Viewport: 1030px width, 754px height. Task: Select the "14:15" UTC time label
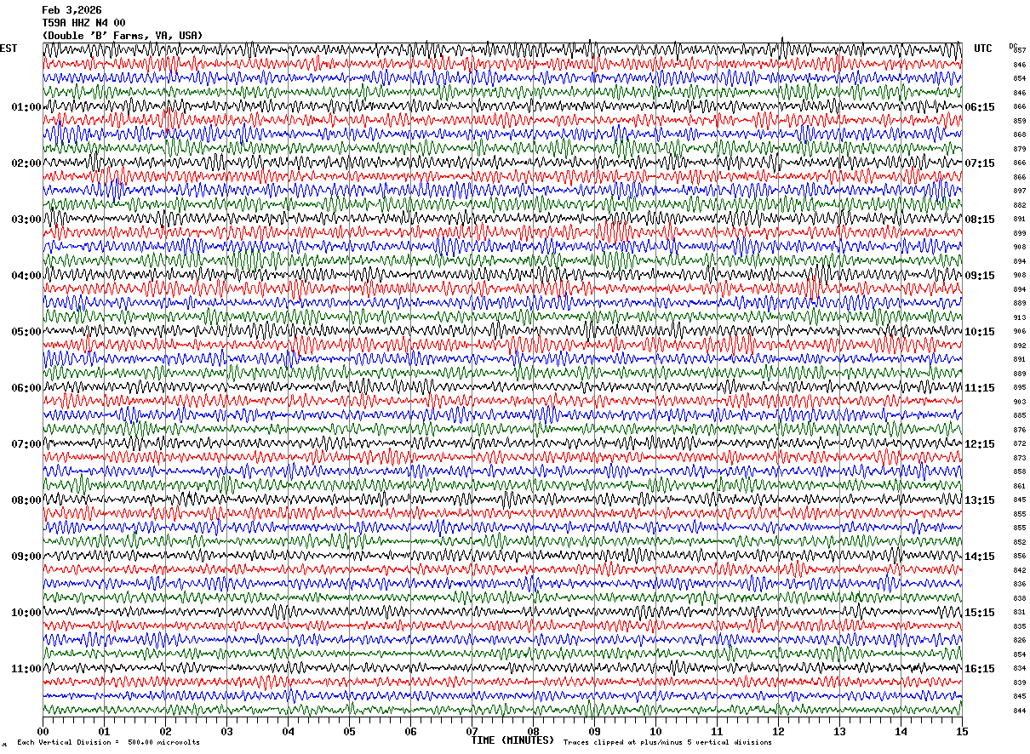coord(980,557)
